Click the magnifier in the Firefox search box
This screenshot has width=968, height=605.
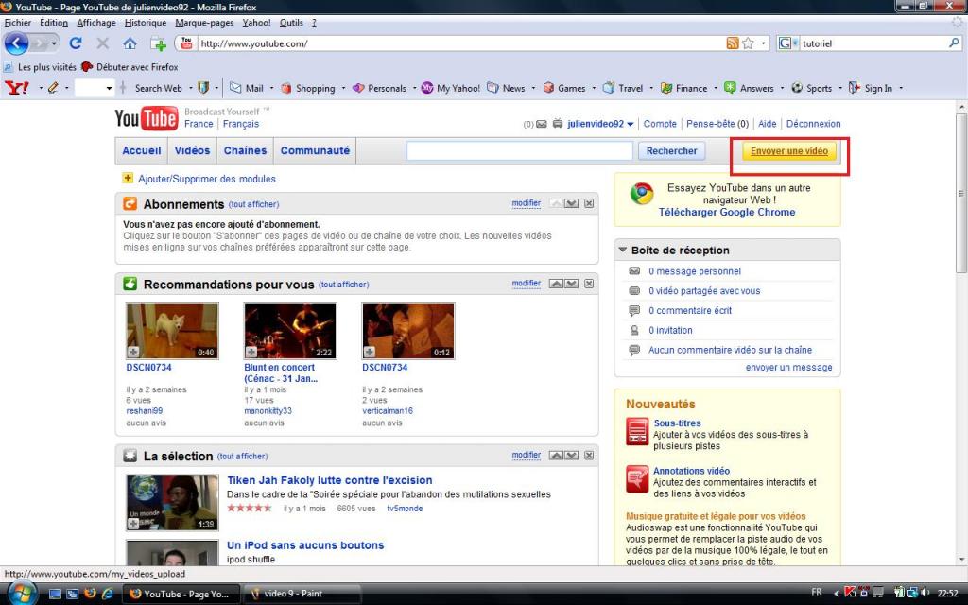(954, 43)
